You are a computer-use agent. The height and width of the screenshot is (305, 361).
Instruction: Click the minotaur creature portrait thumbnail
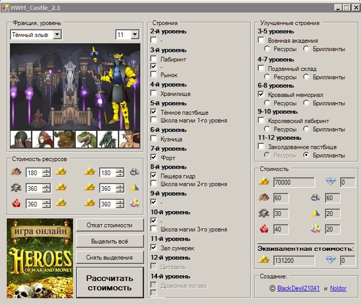tap(64, 139)
